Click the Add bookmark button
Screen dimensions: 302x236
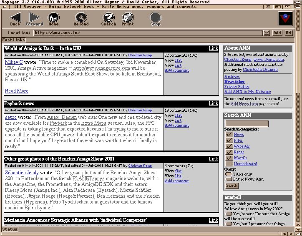277,33
